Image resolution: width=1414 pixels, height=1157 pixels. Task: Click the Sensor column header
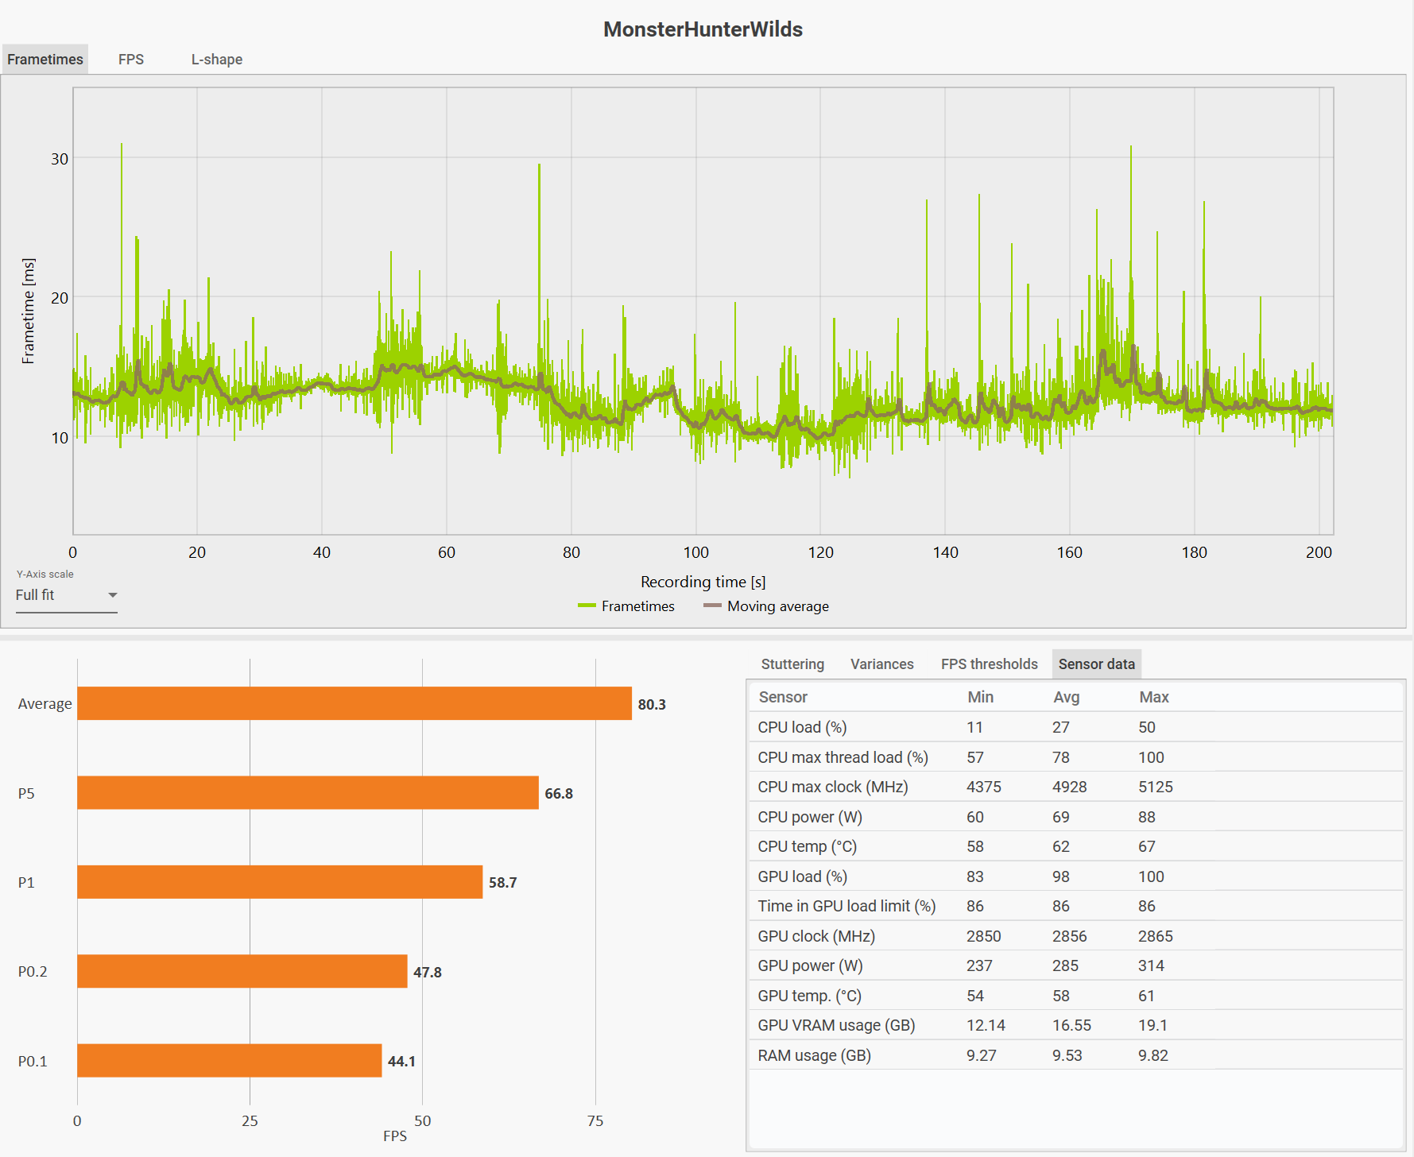783,697
